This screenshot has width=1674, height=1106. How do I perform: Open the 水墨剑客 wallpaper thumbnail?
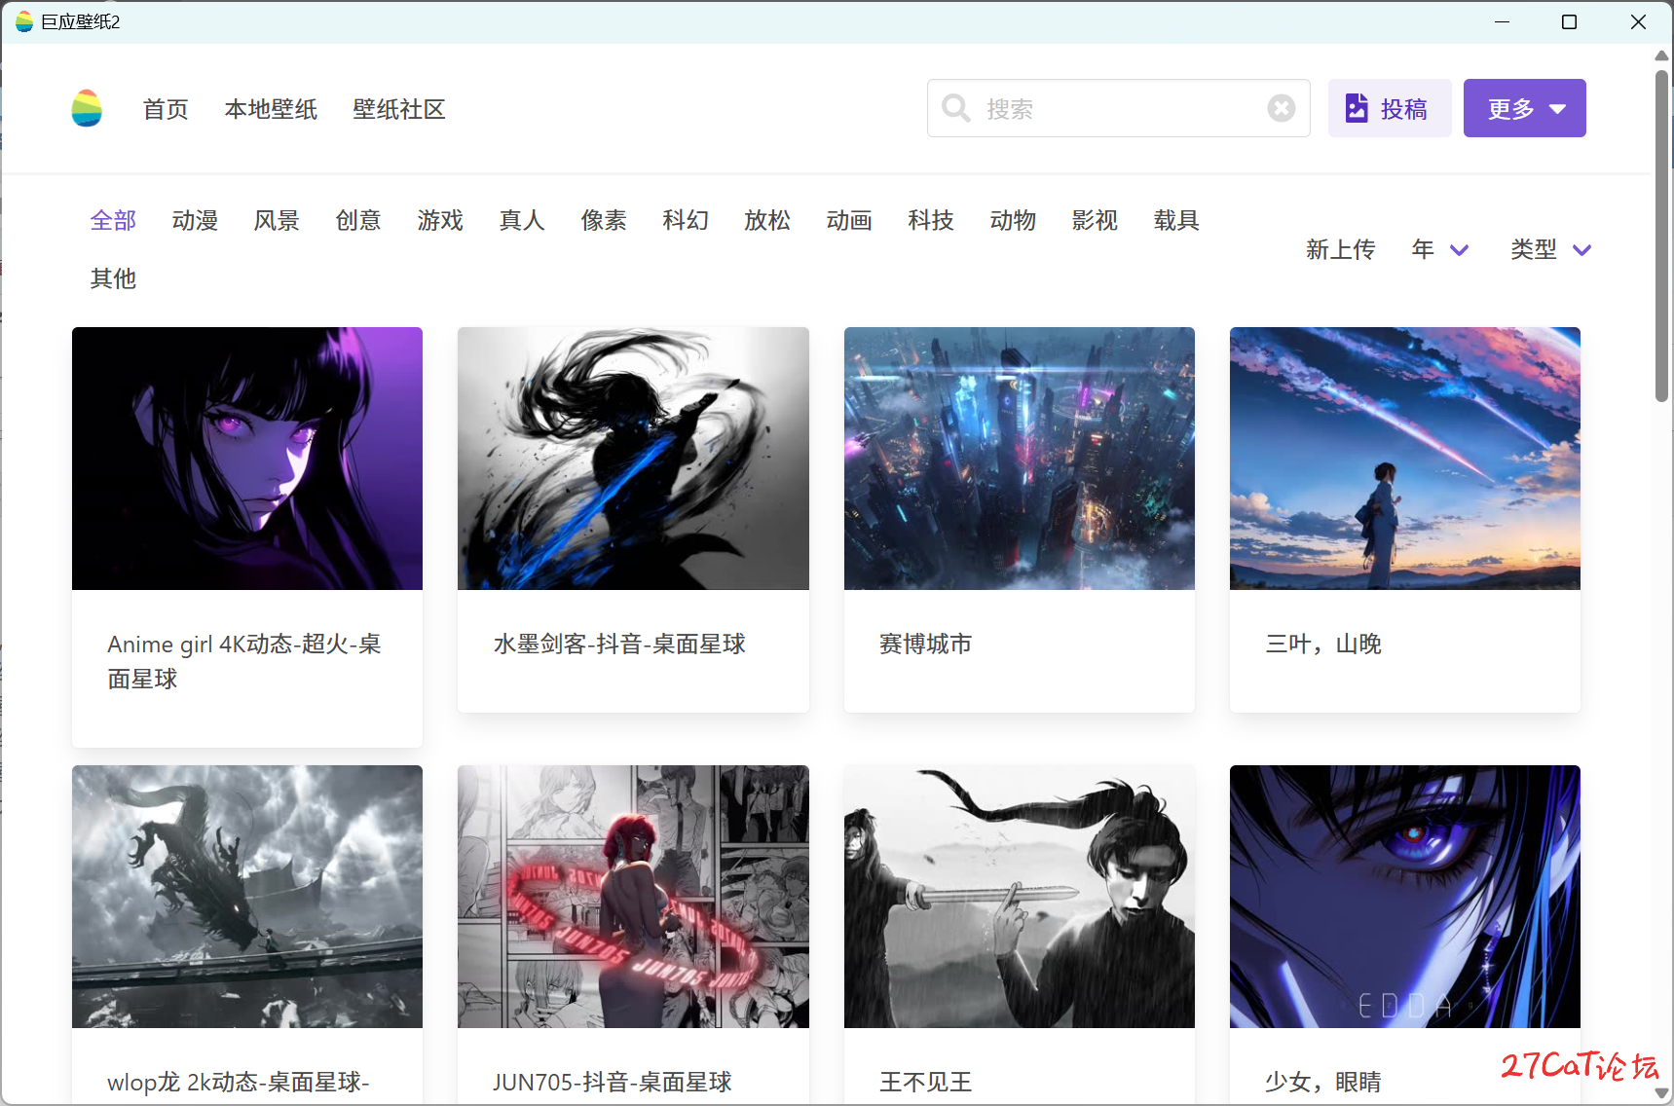(633, 459)
